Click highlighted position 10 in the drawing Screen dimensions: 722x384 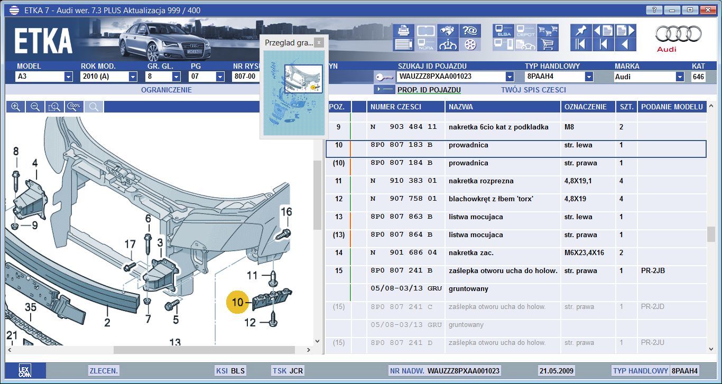(237, 303)
